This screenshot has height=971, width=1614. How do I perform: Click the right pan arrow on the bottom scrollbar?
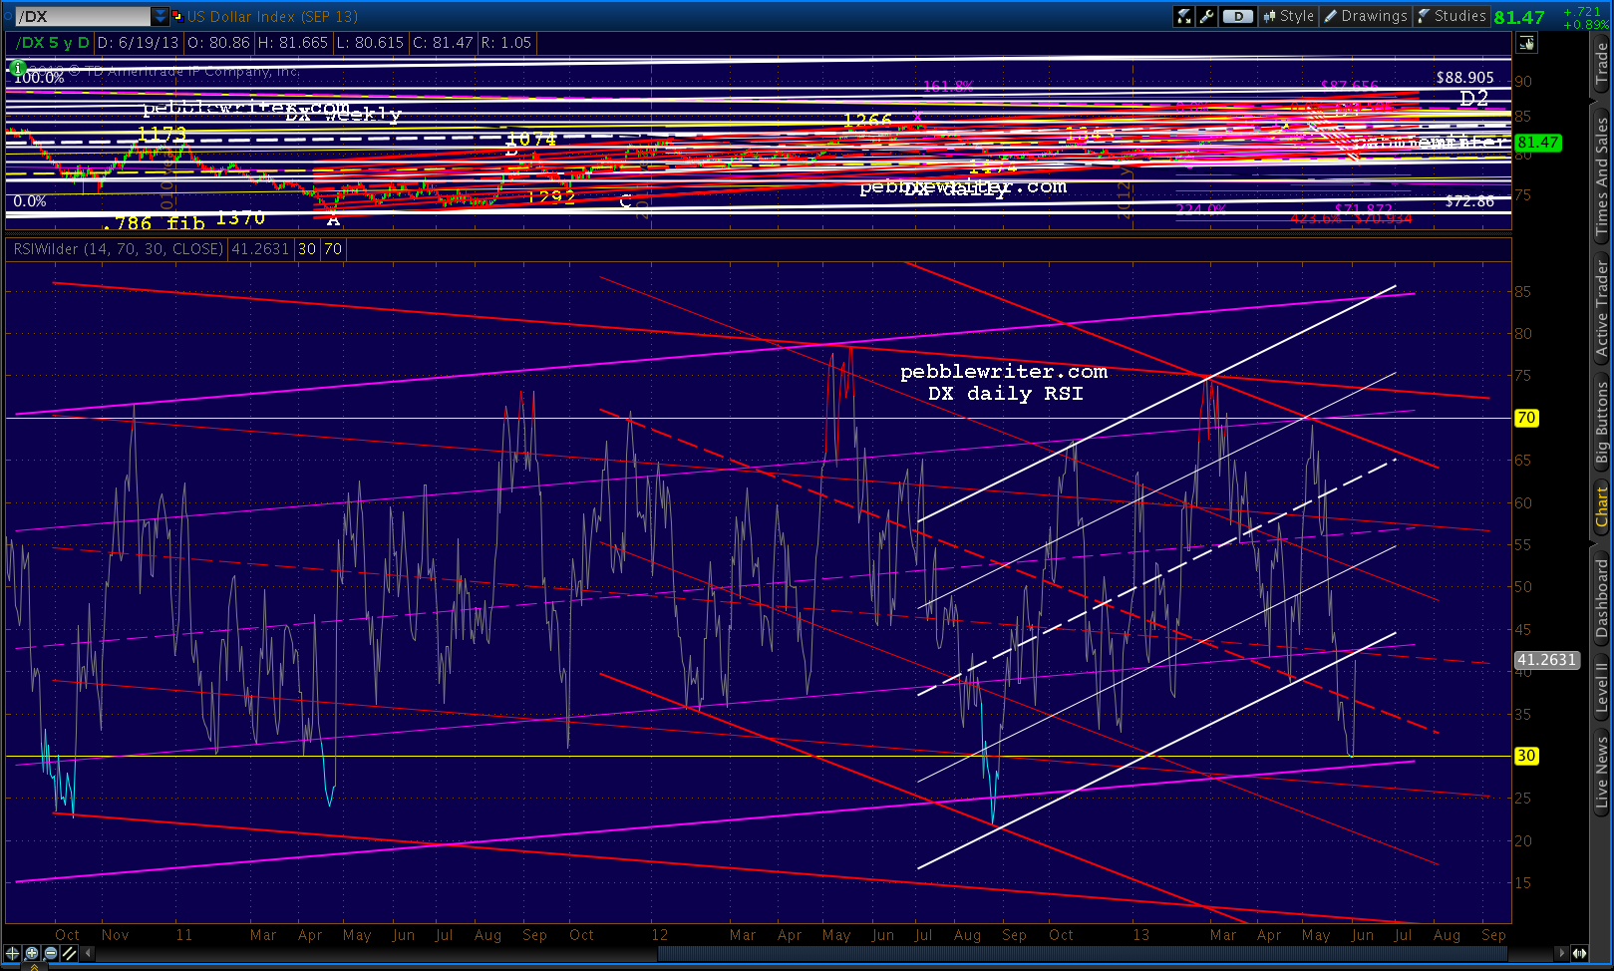(x=1562, y=952)
